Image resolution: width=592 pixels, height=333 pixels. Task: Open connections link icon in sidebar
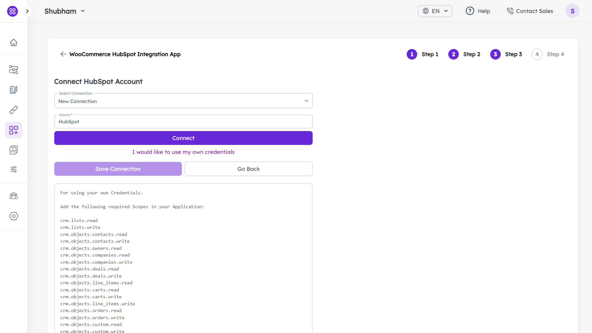click(14, 110)
